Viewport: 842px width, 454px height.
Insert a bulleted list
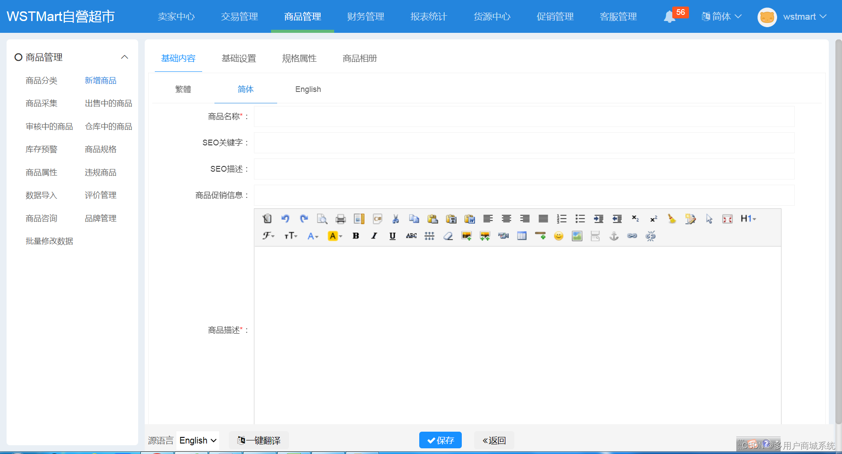click(x=580, y=218)
